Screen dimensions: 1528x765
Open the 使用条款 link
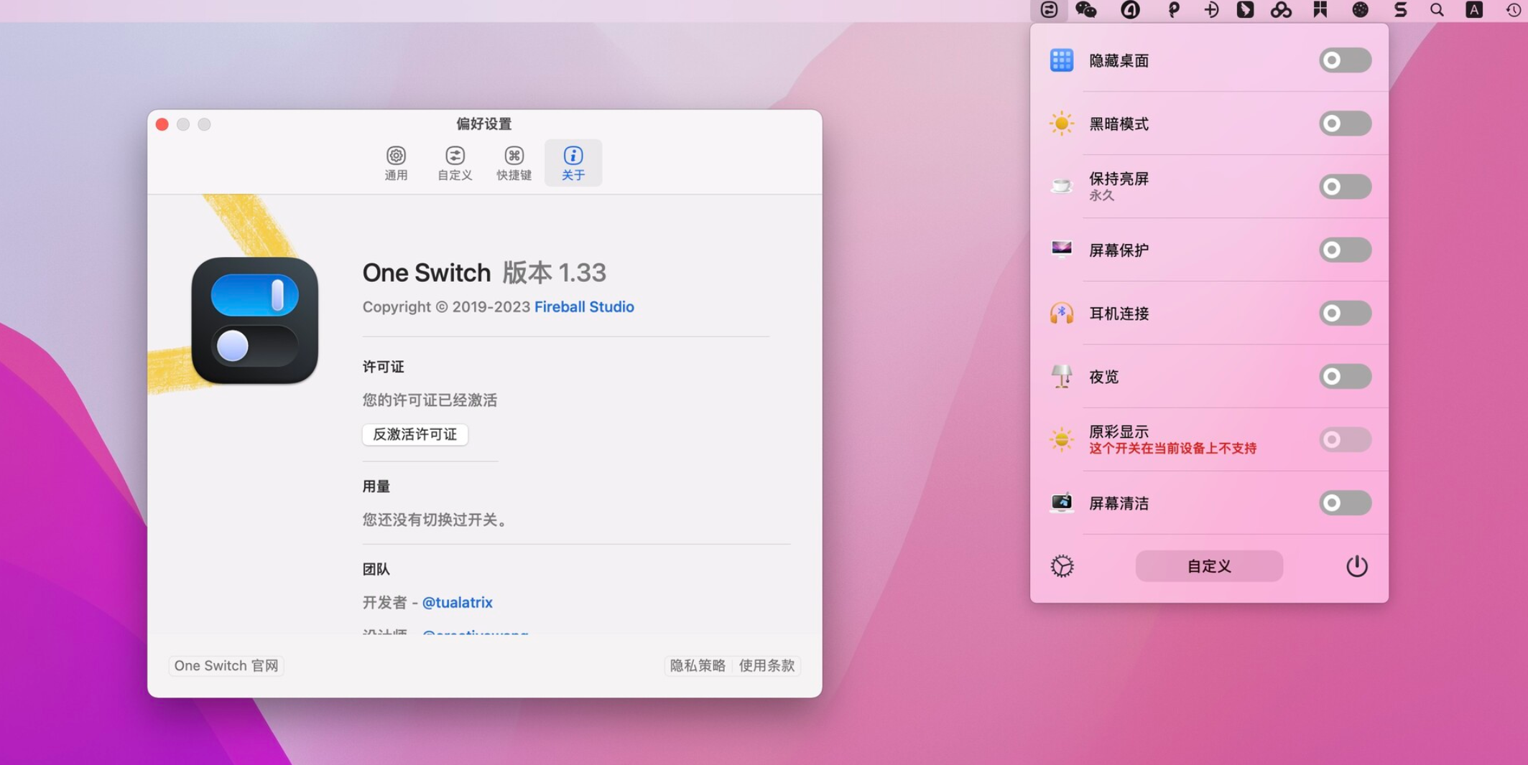pyautogui.click(x=767, y=665)
